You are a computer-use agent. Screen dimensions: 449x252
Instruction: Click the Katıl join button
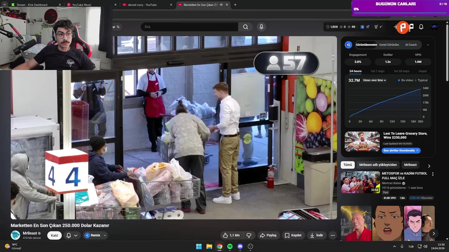[54, 236]
